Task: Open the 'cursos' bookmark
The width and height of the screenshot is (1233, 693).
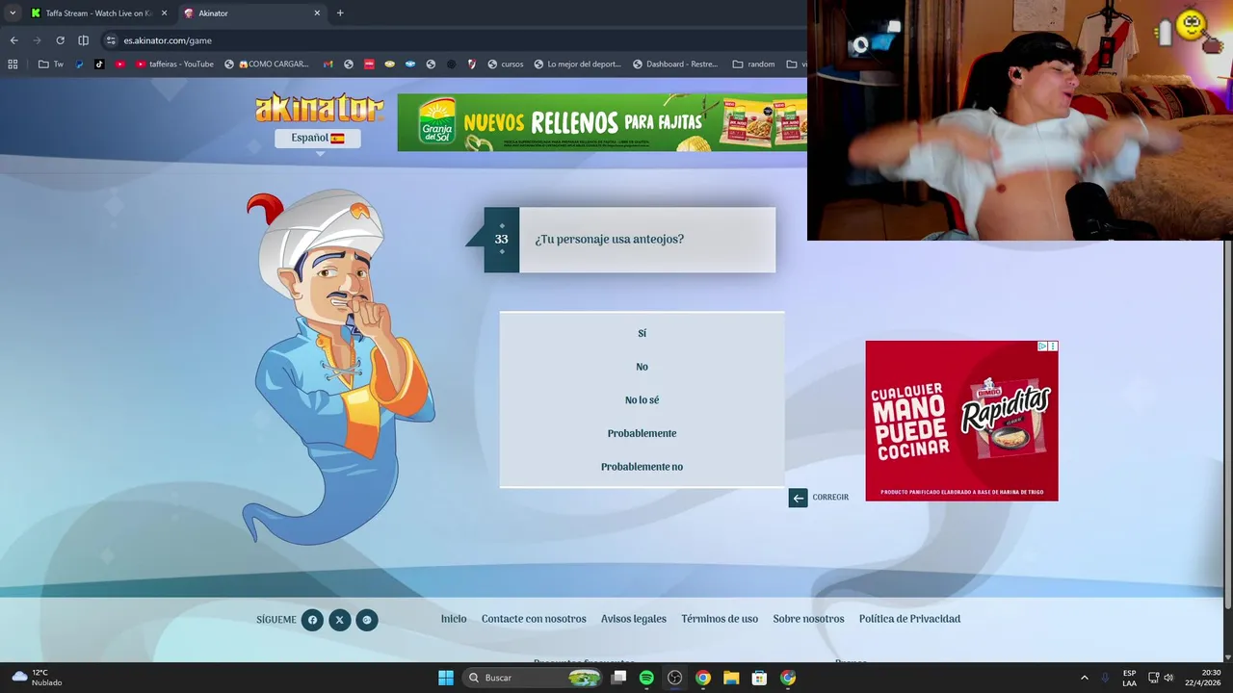Action: 505,64
